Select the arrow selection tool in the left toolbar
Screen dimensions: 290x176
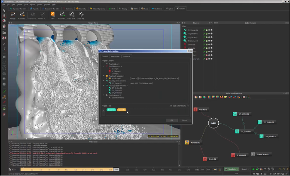coord(4,11)
